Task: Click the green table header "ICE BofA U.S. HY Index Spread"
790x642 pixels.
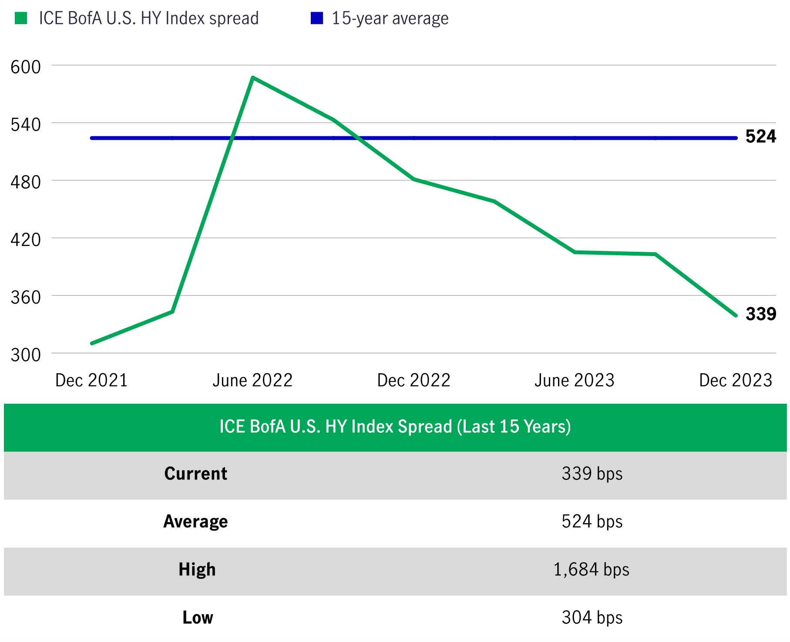Action: click(x=395, y=427)
